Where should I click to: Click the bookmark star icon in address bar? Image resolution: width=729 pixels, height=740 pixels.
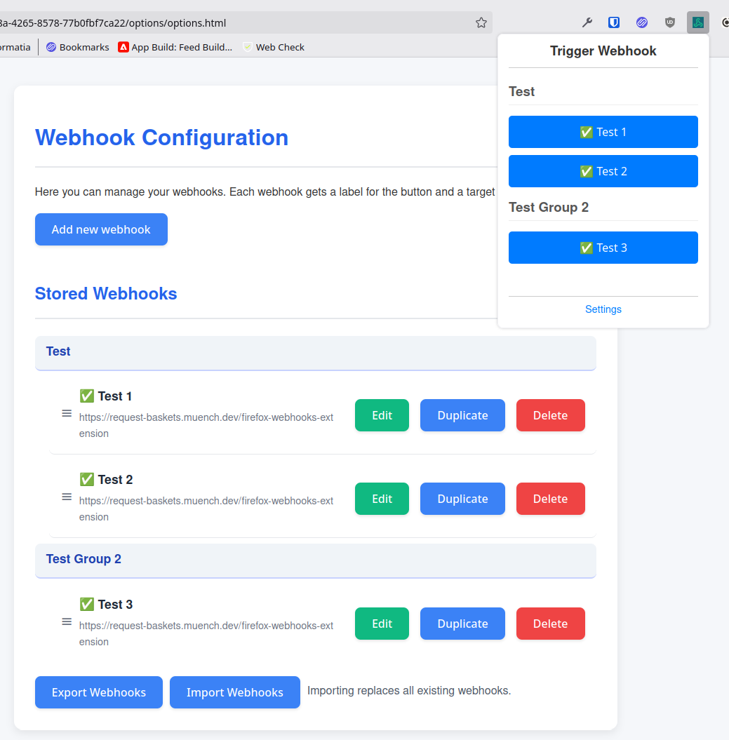(481, 22)
